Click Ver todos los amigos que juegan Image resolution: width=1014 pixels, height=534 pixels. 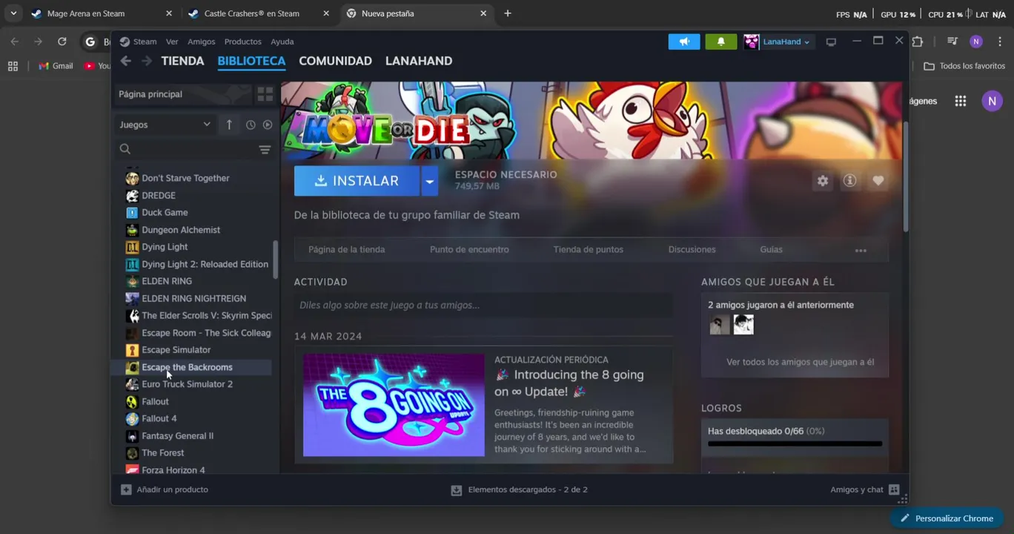pyautogui.click(x=800, y=362)
